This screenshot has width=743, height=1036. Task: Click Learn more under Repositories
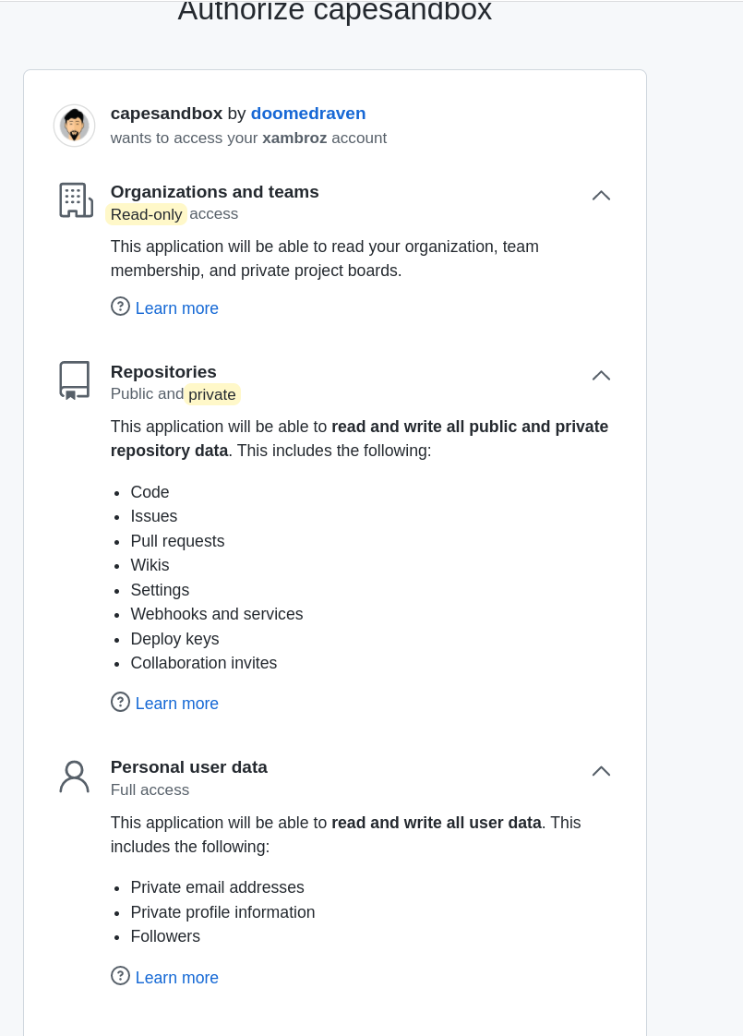(176, 703)
